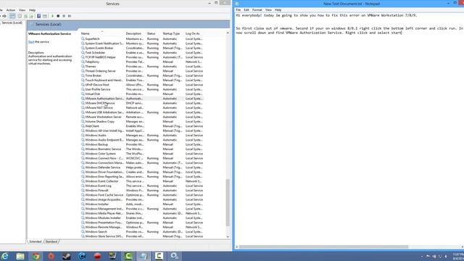
Task: Select the Windows Biometric Service row
Action: (142, 149)
